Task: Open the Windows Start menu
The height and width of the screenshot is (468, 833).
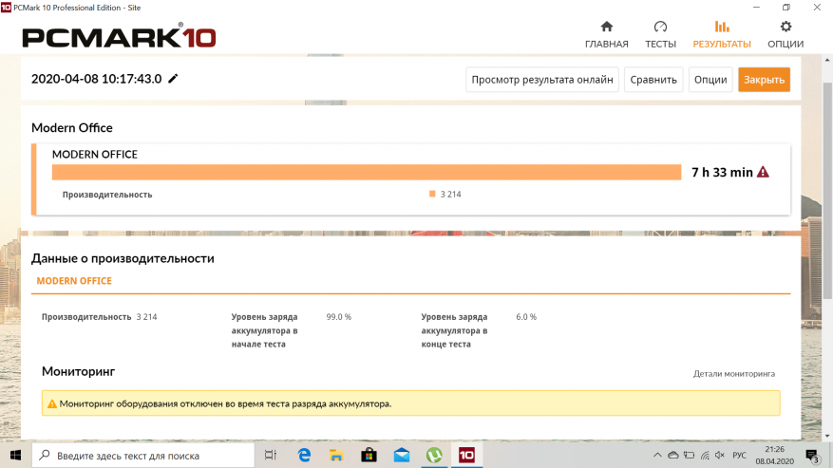Action: 15,456
